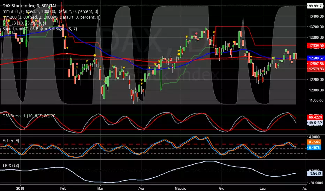Click the DSS Bressert indicator label
The width and height of the screenshot is (325, 191).
(29, 116)
